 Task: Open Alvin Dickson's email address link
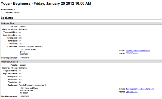point(138,50)
